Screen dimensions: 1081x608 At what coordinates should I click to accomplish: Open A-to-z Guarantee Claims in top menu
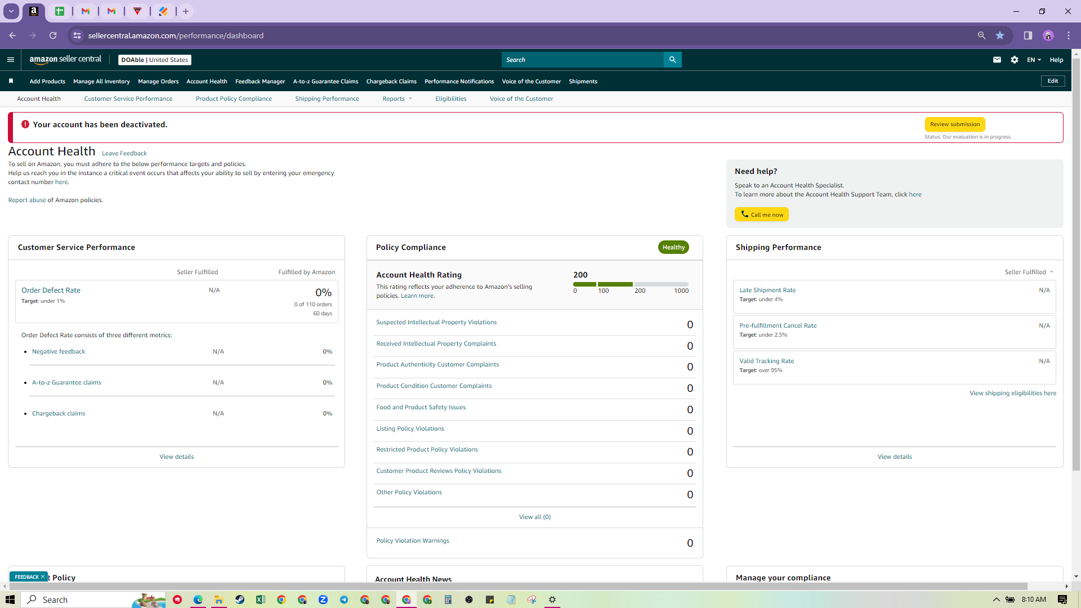coord(325,82)
